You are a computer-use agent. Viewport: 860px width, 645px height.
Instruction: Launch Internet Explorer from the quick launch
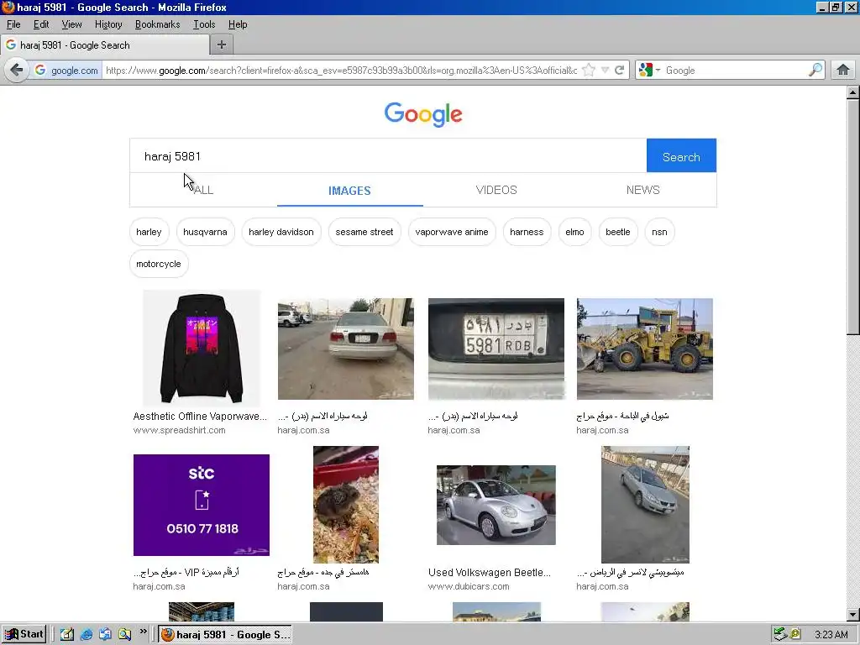coord(87,635)
